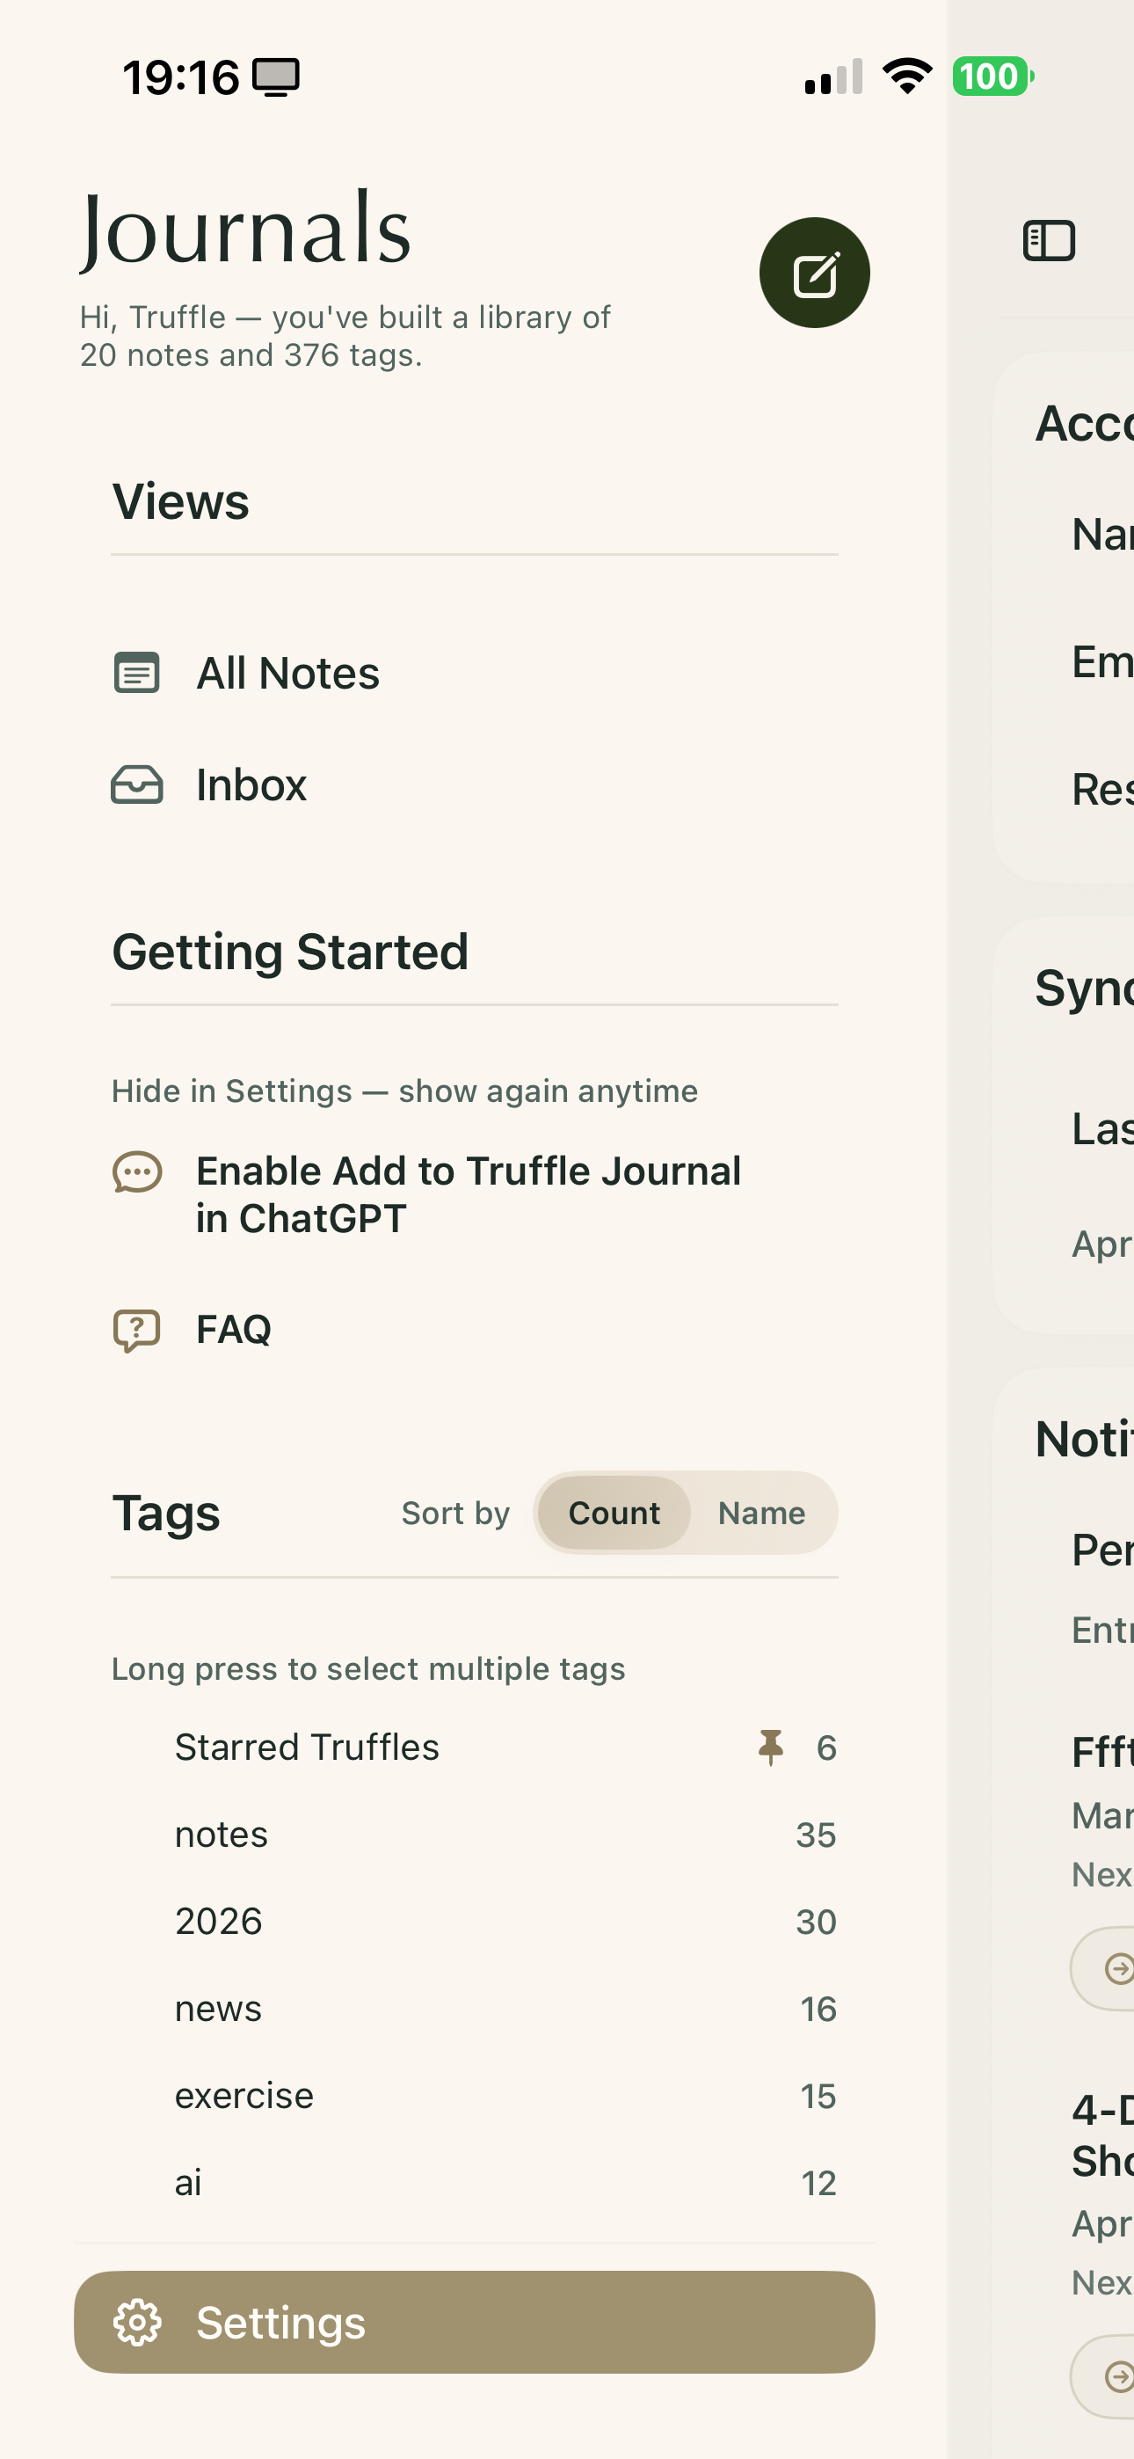Click the 'Hide in Settings' hint text
This screenshot has width=1134, height=2459.
point(404,1091)
